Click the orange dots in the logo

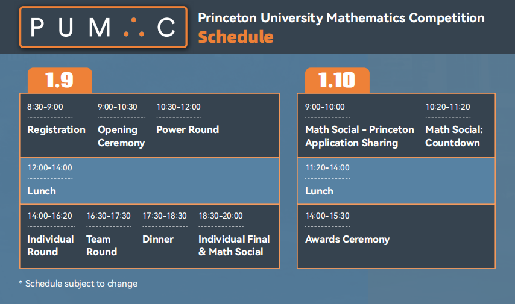[x=134, y=28]
